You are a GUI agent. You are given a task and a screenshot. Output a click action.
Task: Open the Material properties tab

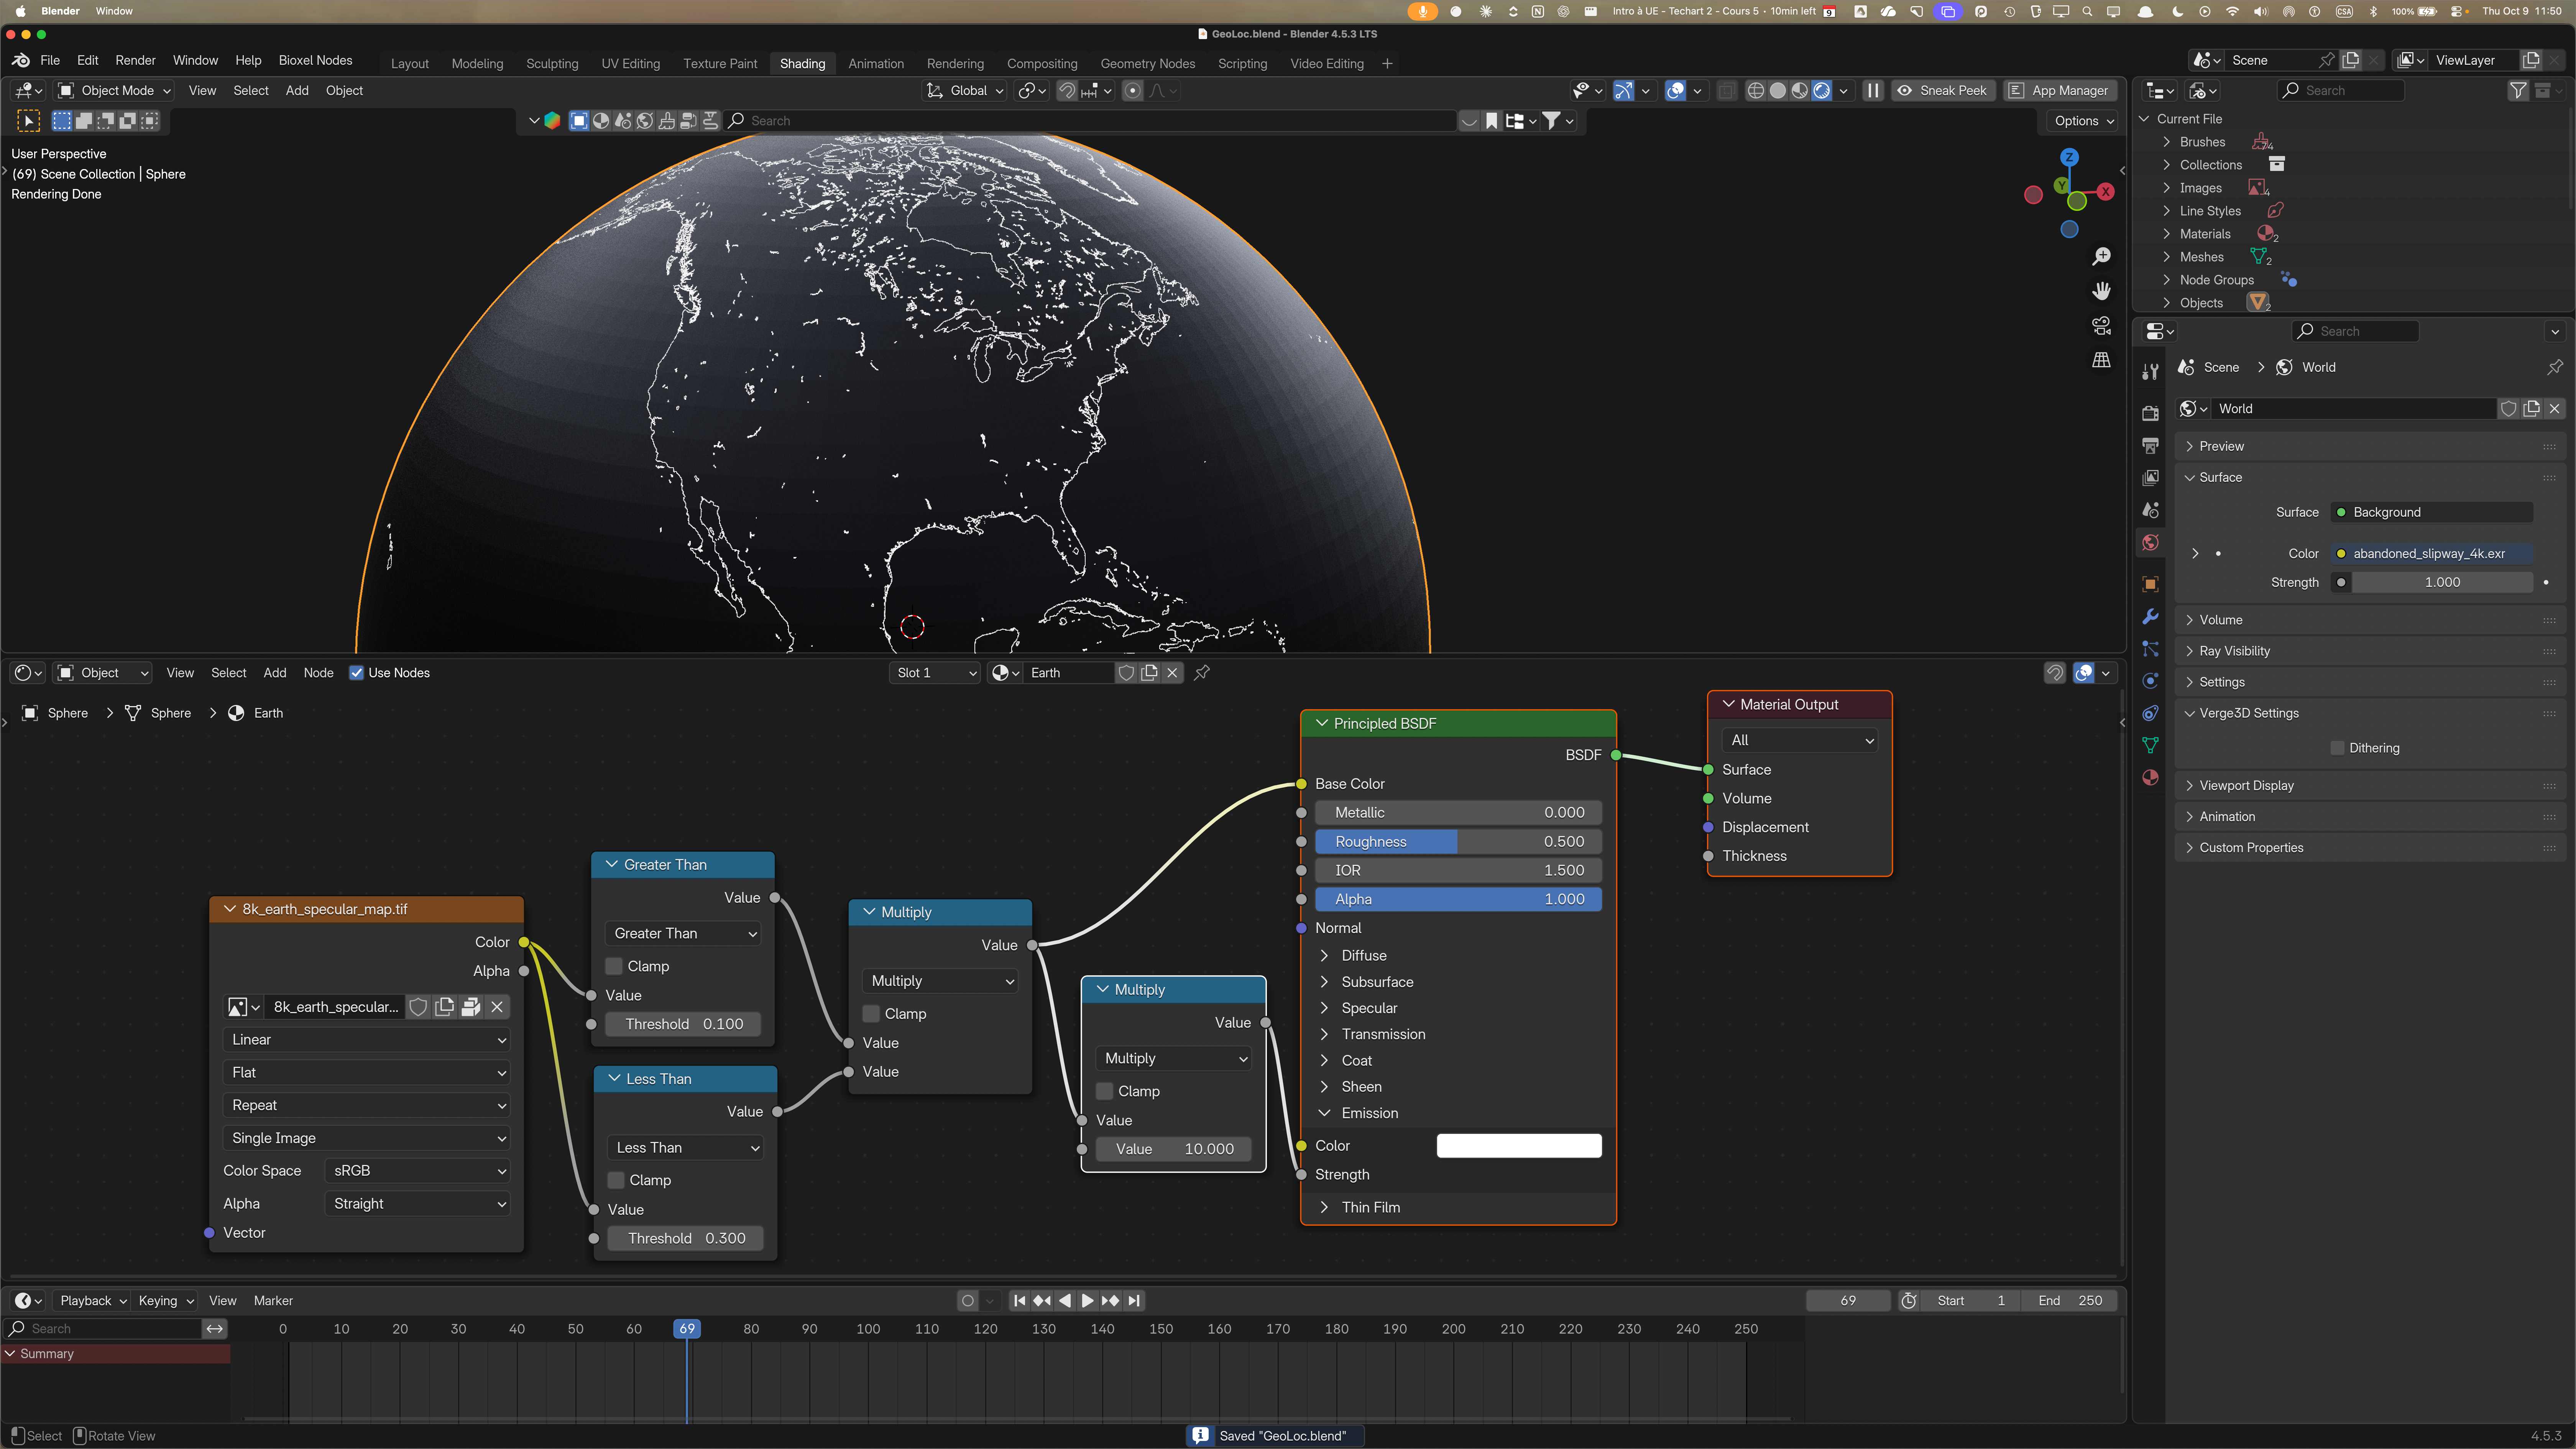(2150, 778)
